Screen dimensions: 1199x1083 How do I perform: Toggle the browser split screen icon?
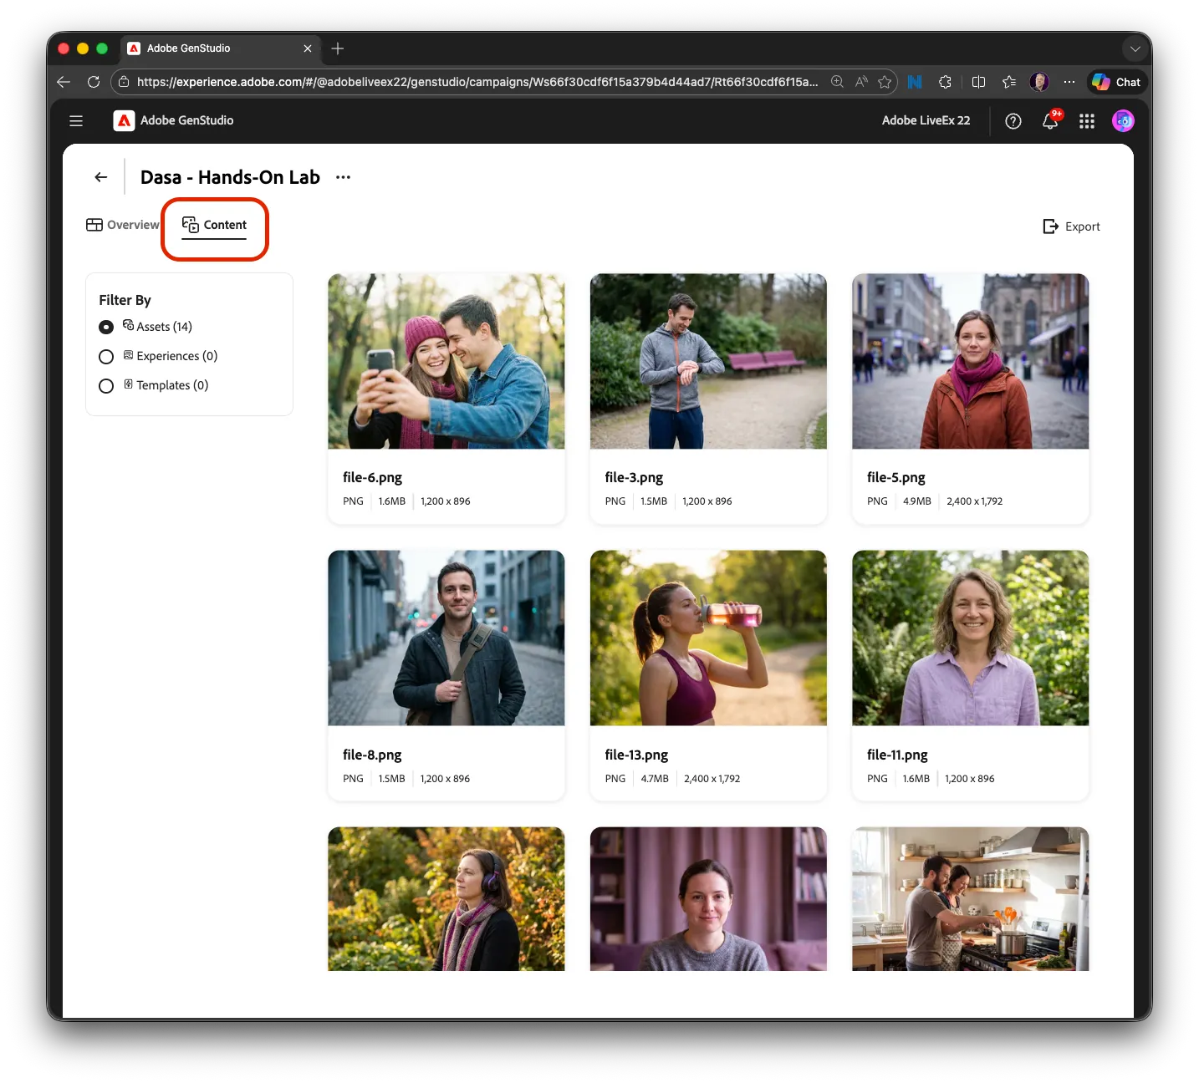[x=978, y=82]
